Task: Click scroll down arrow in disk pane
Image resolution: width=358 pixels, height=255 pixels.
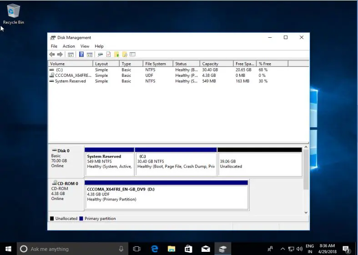Action: coord(306,212)
